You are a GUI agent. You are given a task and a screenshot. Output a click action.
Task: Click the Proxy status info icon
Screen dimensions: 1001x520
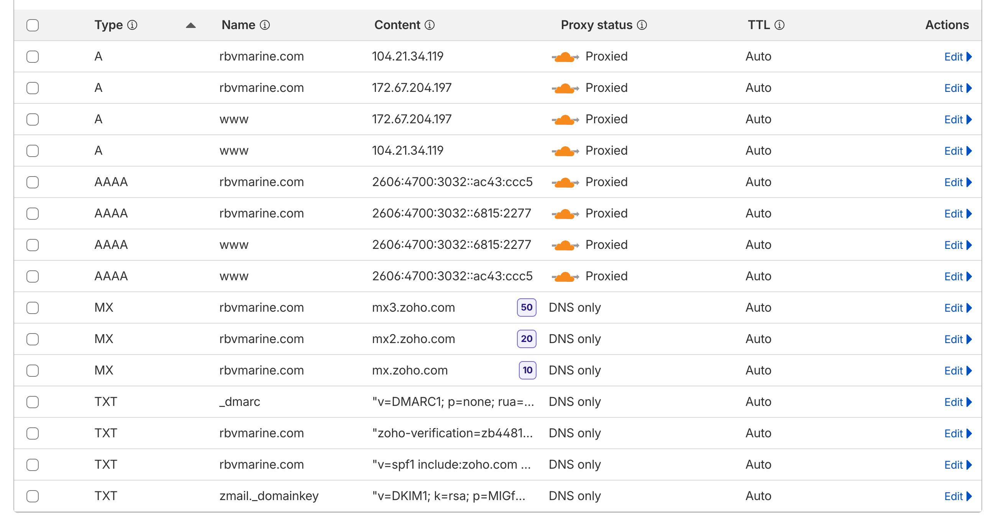[642, 25]
